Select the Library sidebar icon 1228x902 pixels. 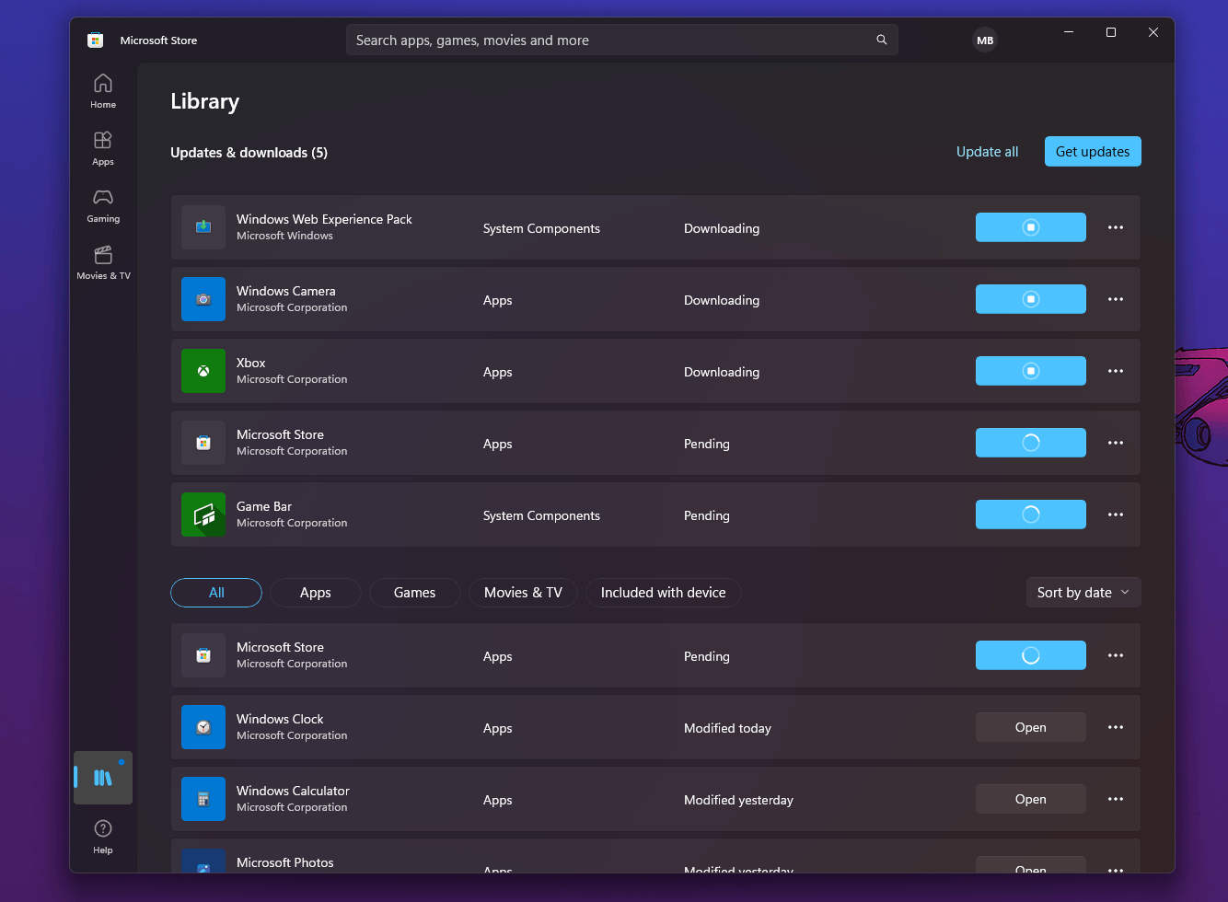(103, 778)
